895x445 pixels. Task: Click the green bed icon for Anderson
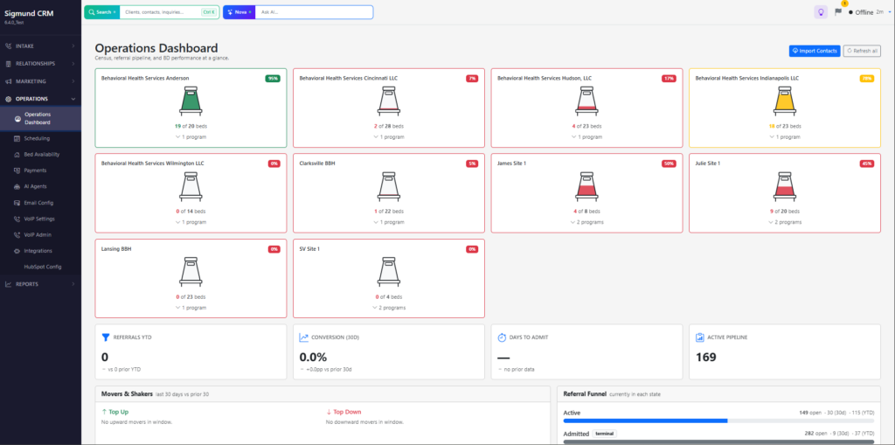191,100
